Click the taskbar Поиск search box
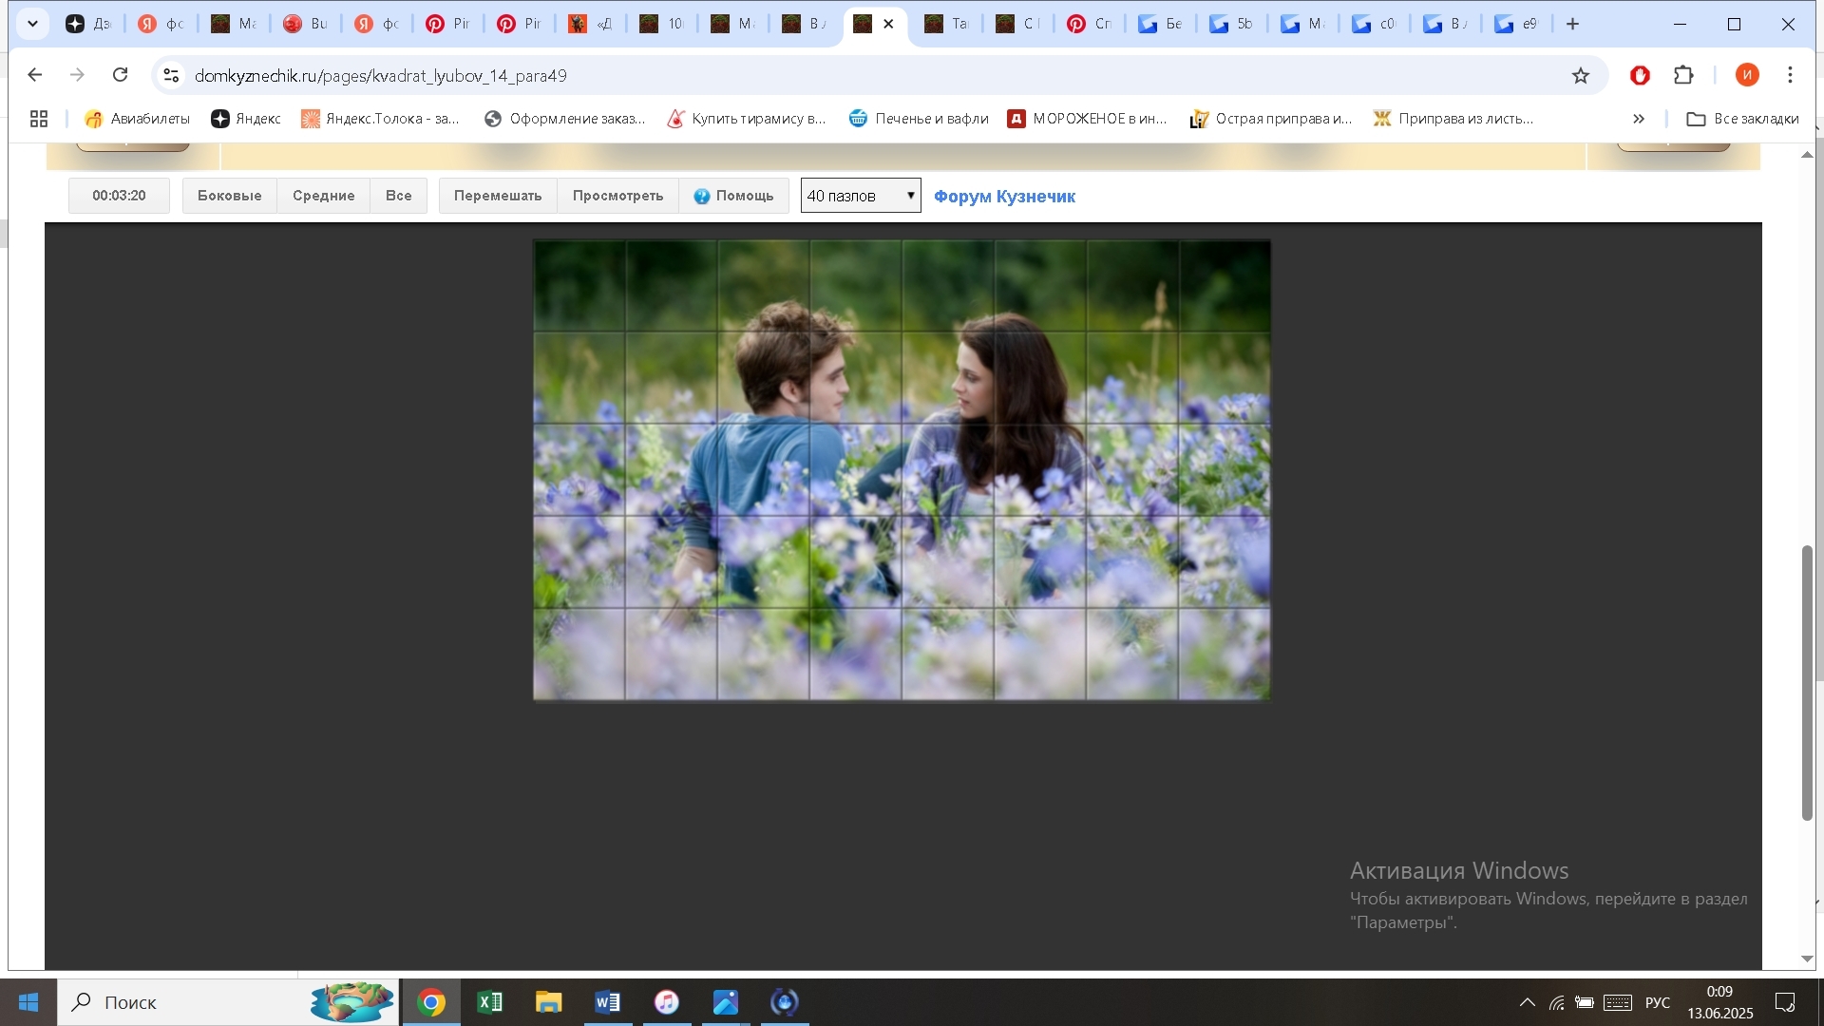 [228, 1002]
